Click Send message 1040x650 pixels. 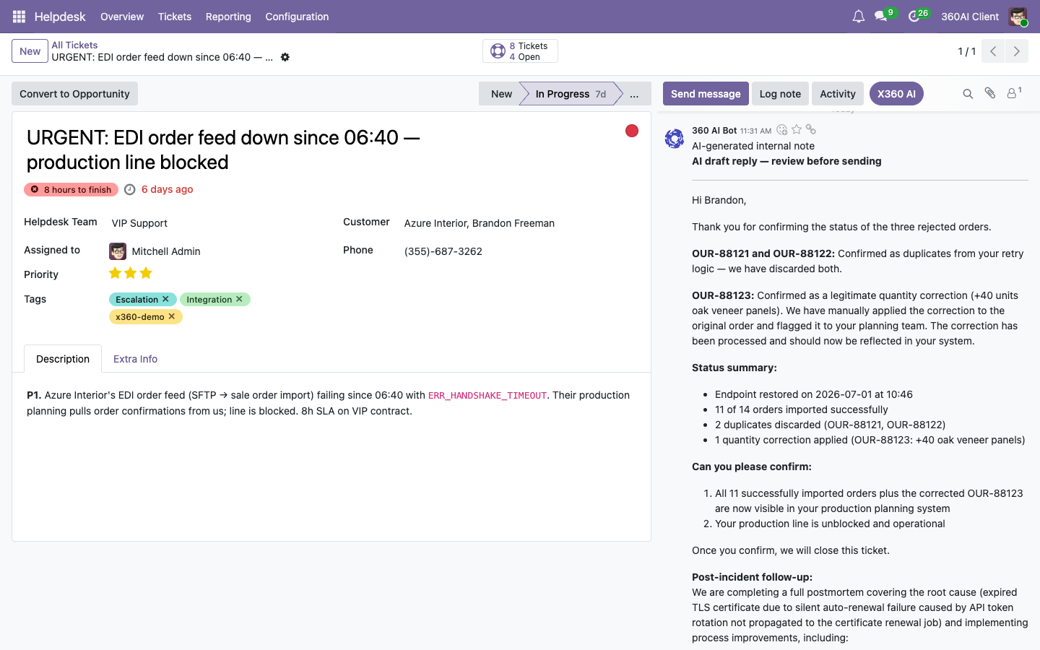click(x=706, y=94)
